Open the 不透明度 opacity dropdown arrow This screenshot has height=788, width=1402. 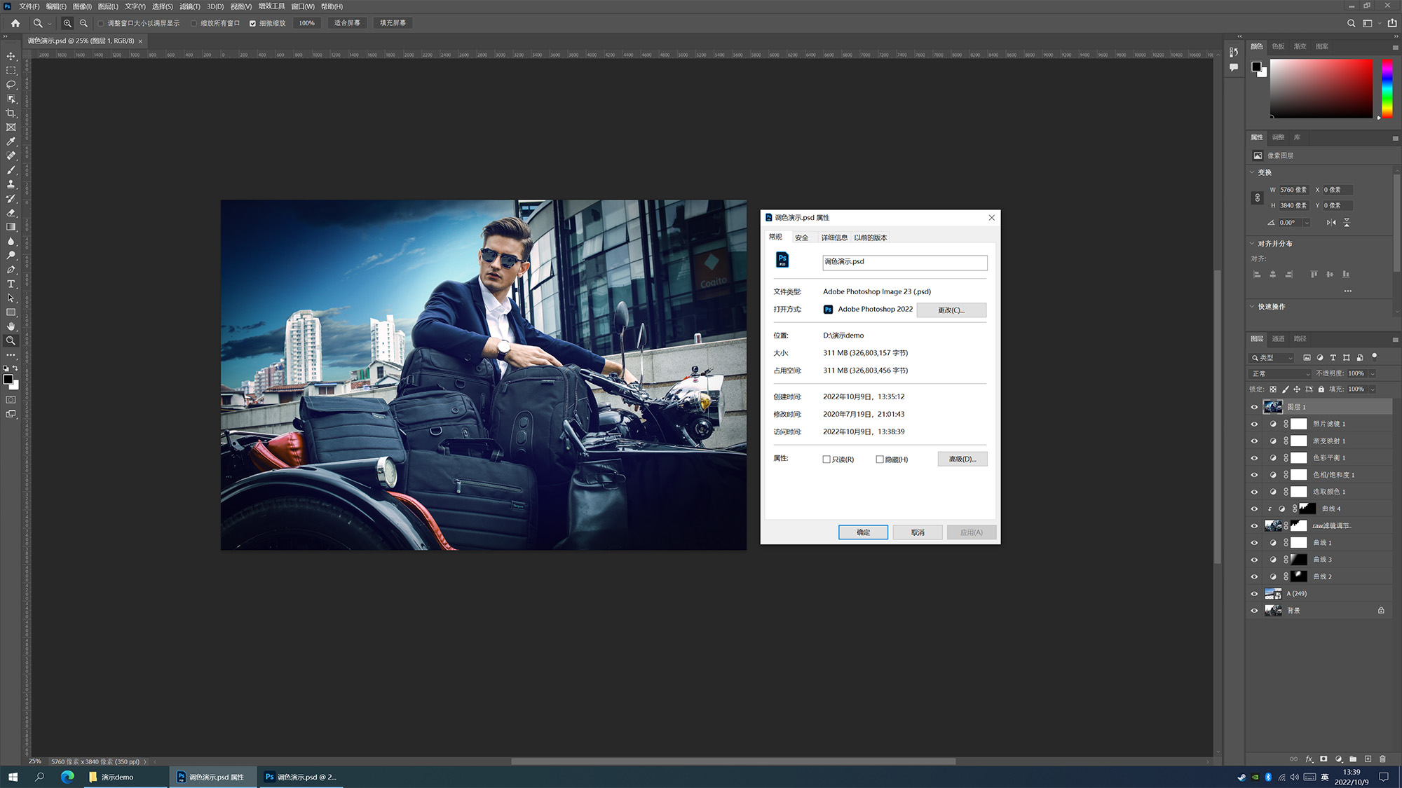[x=1373, y=373]
